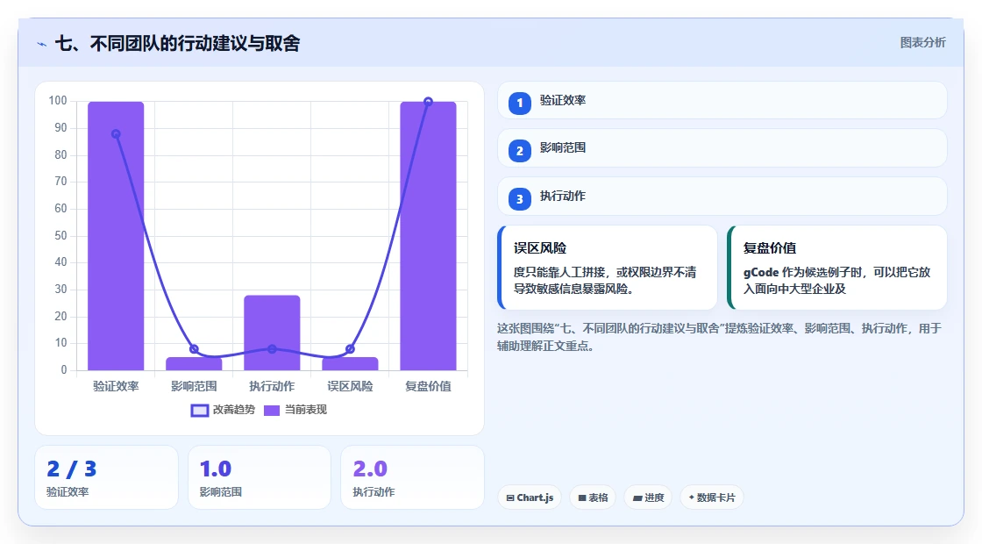
Task: Click the 执行动作 bar in chart
Action: (272, 333)
